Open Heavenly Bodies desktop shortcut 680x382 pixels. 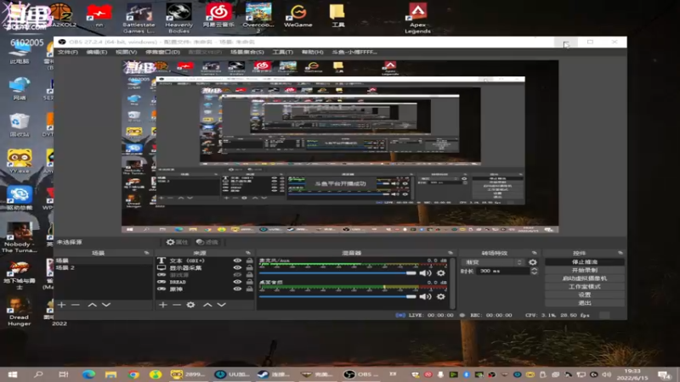point(178,18)
